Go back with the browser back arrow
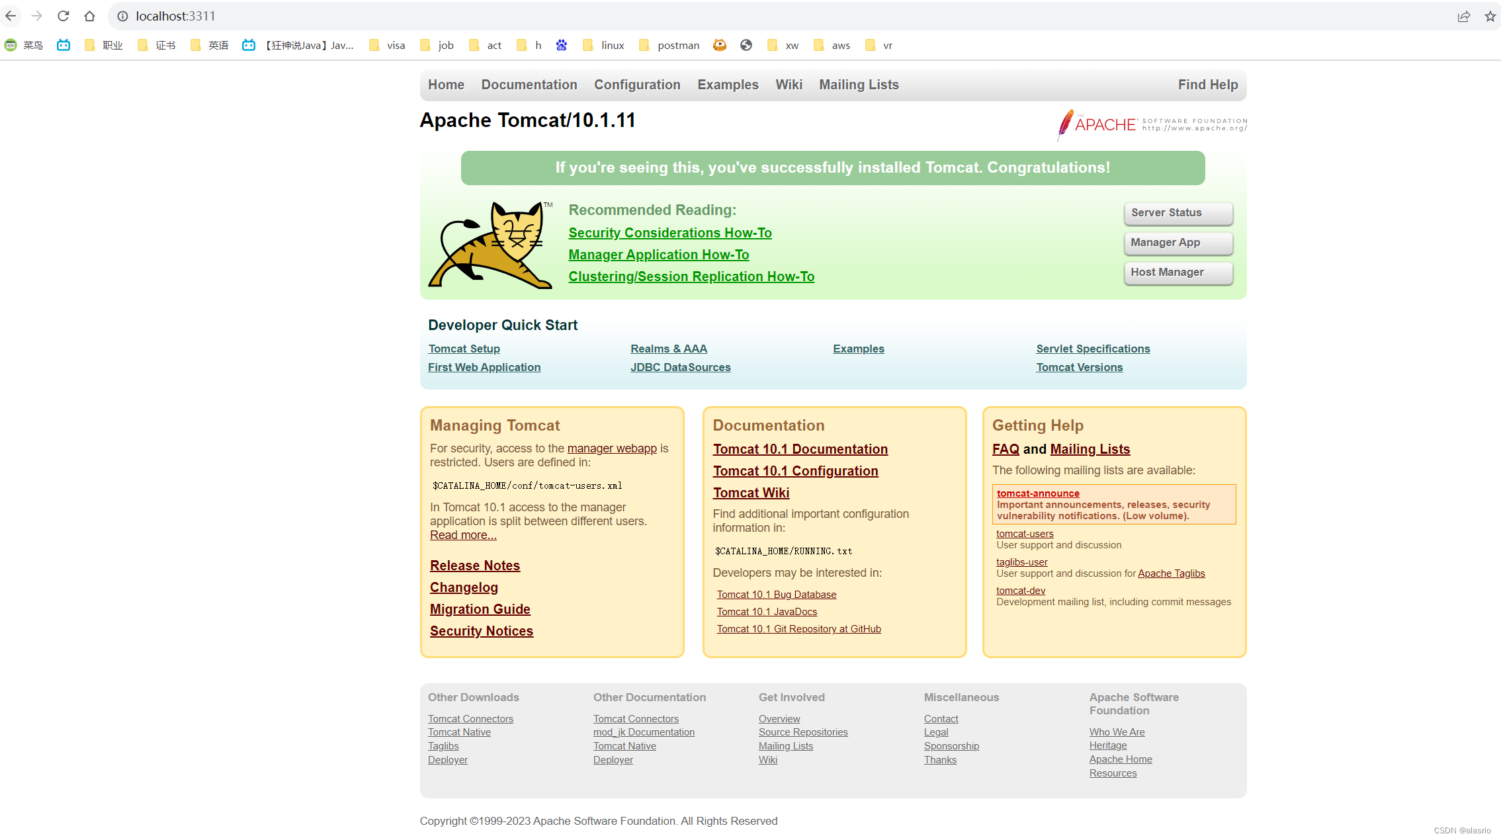The image size is (1501, 840). click(x=11, y=16)
